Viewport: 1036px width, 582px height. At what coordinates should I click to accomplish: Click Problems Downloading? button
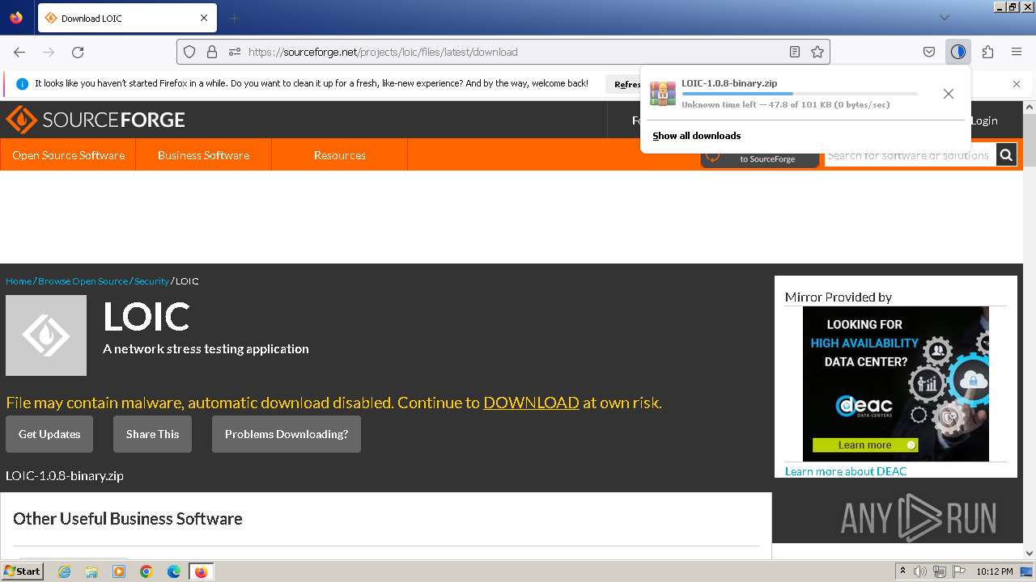(x=287, y=434)
